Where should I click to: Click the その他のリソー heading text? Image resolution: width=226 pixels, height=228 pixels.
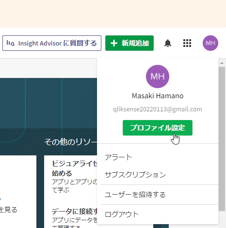(x=71, y=142)
